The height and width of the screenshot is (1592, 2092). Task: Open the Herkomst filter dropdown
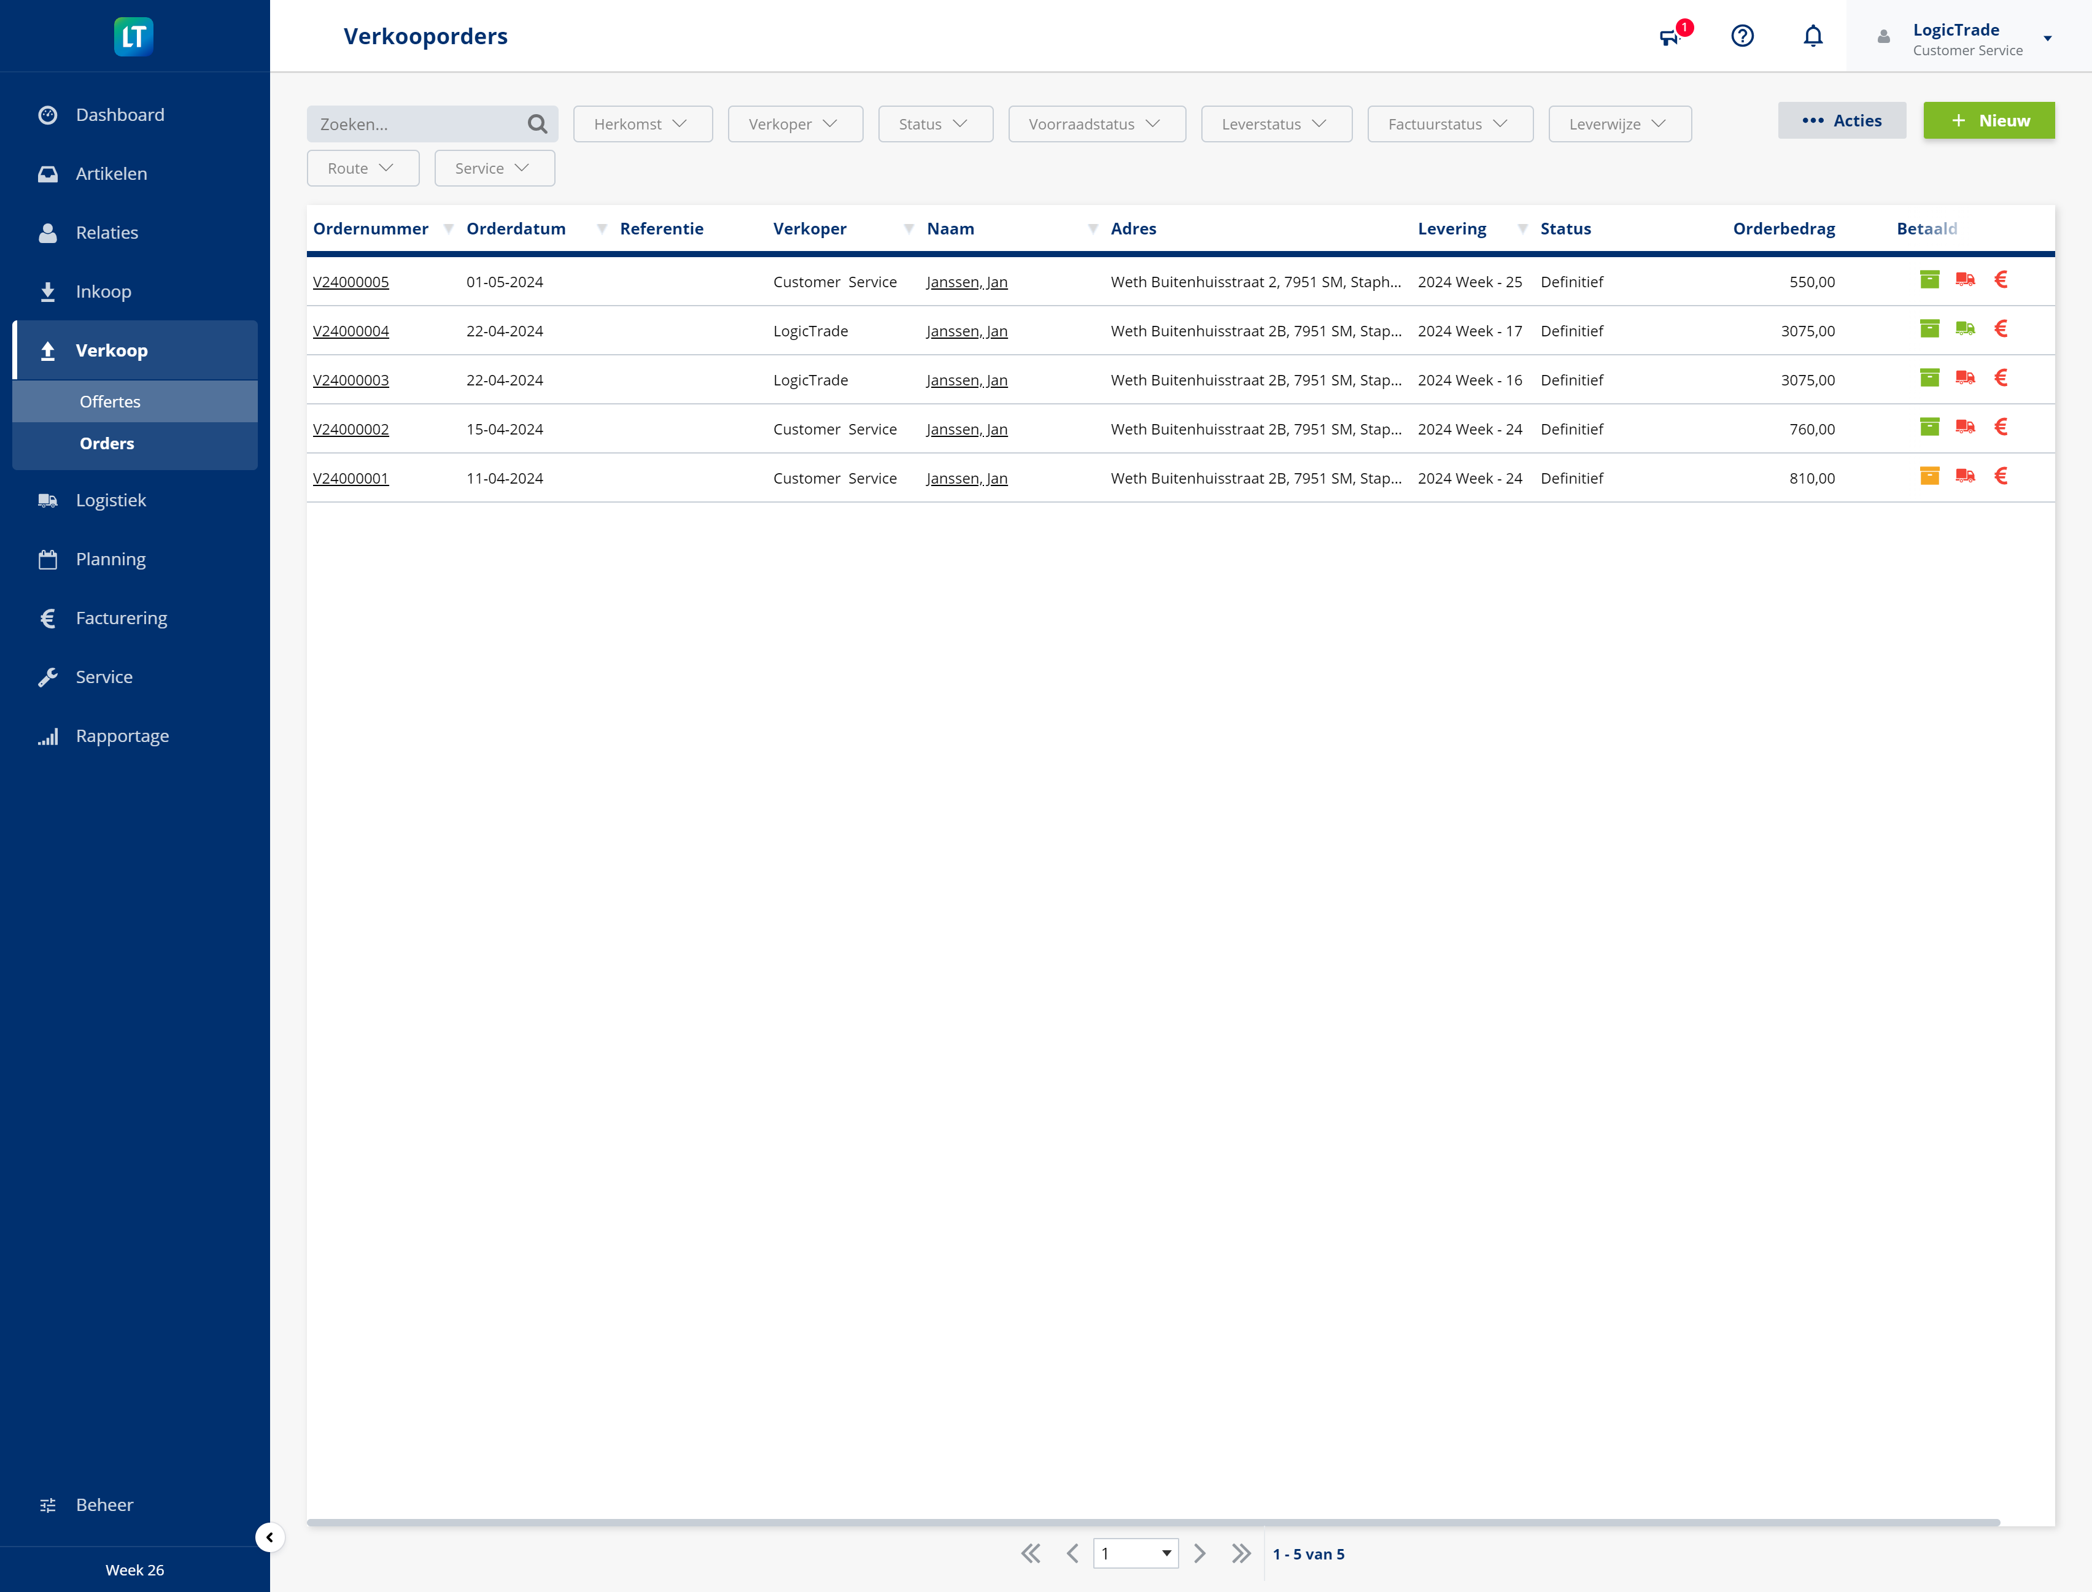click(643, 124)
